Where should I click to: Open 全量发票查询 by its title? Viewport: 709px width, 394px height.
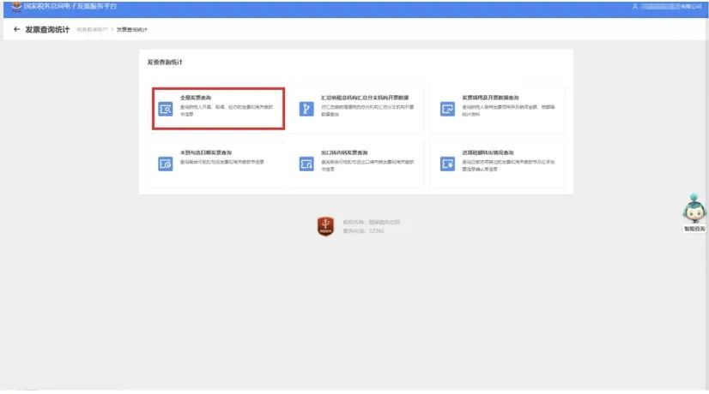pos(195,97)
